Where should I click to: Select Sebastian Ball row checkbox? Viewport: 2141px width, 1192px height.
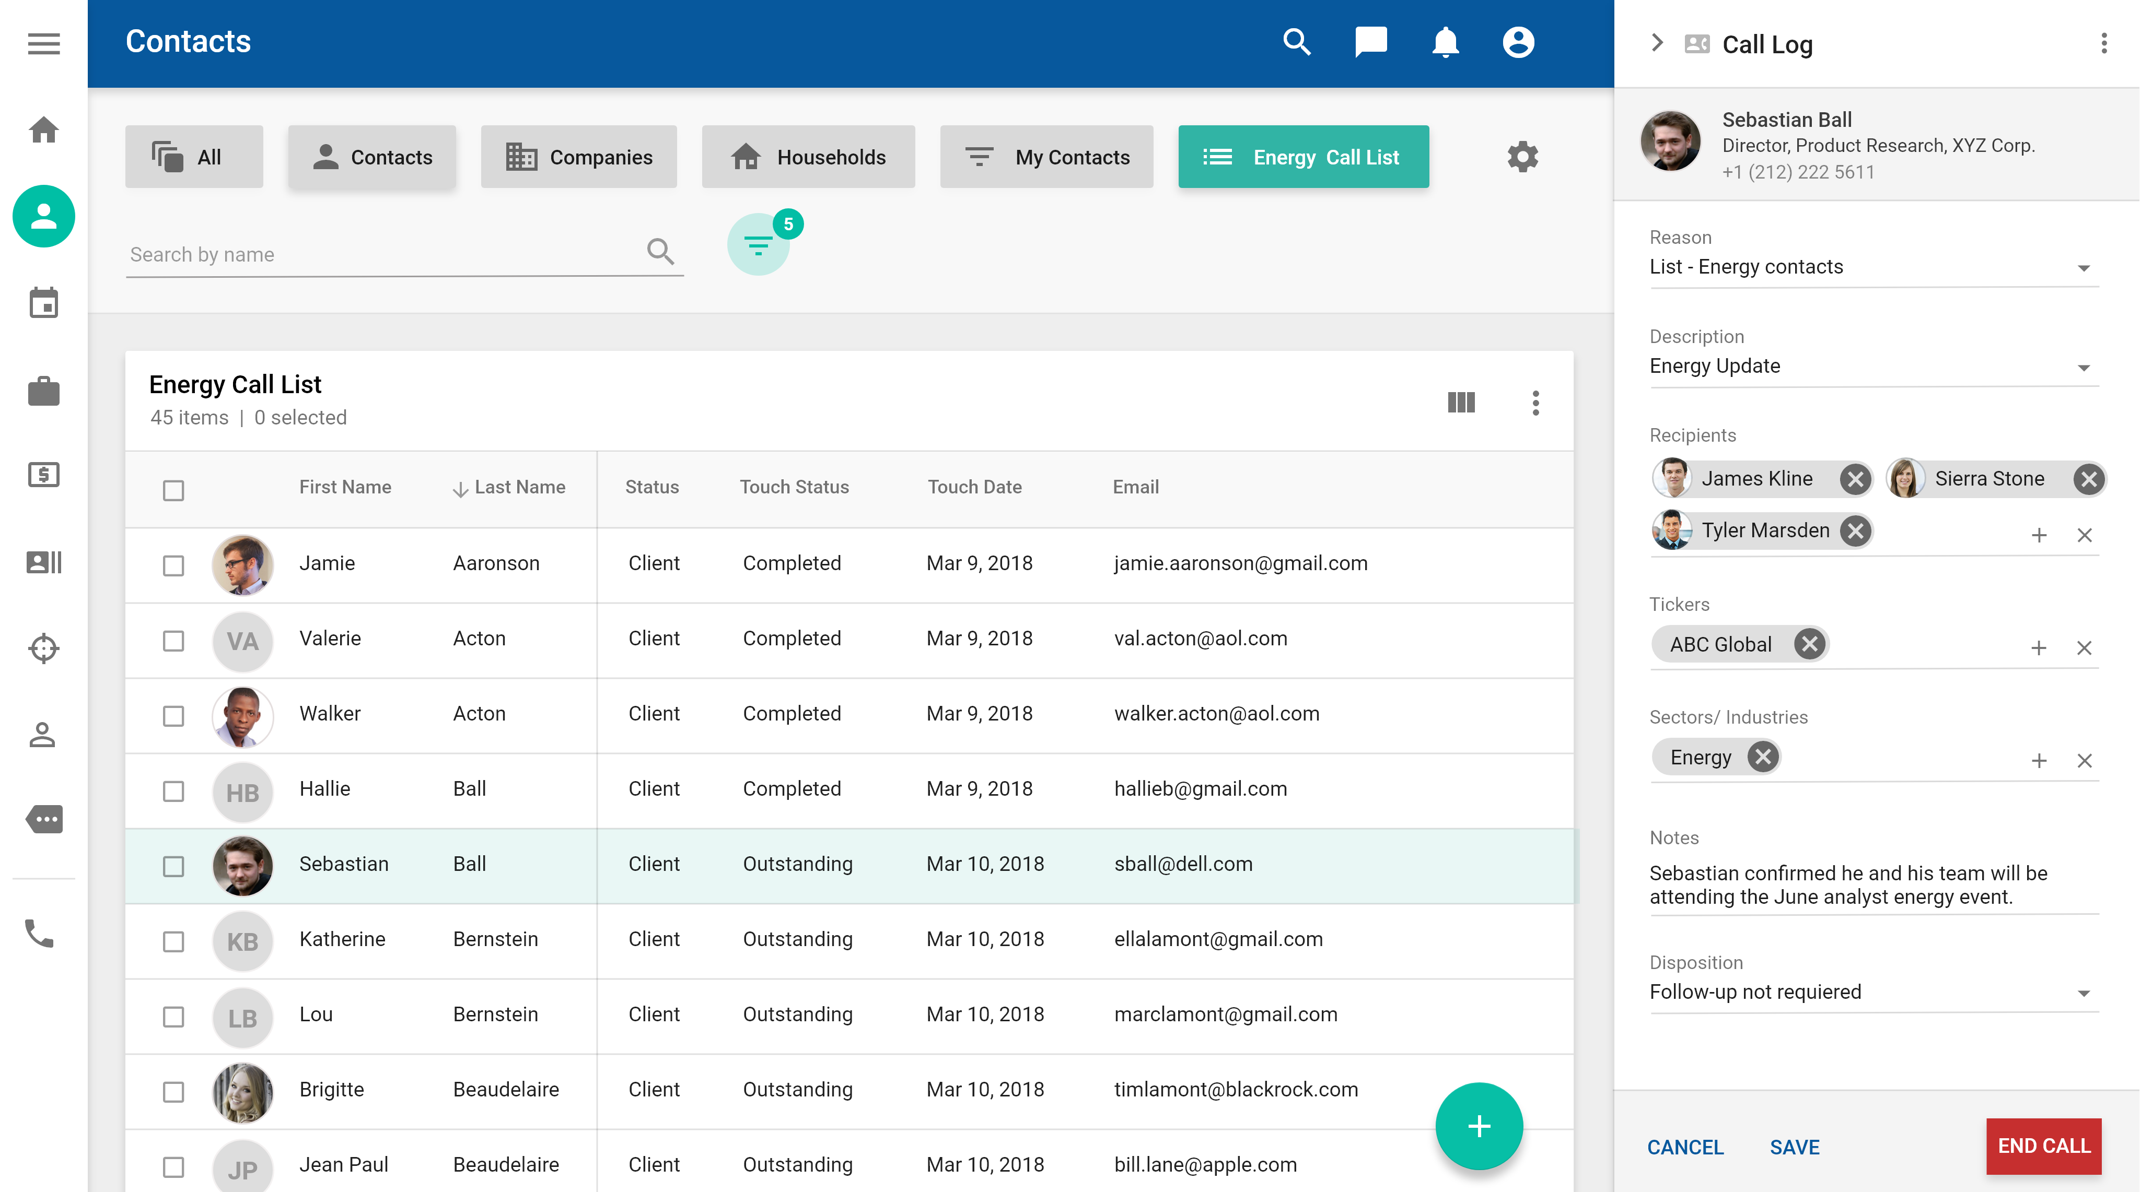click(173, 866)
